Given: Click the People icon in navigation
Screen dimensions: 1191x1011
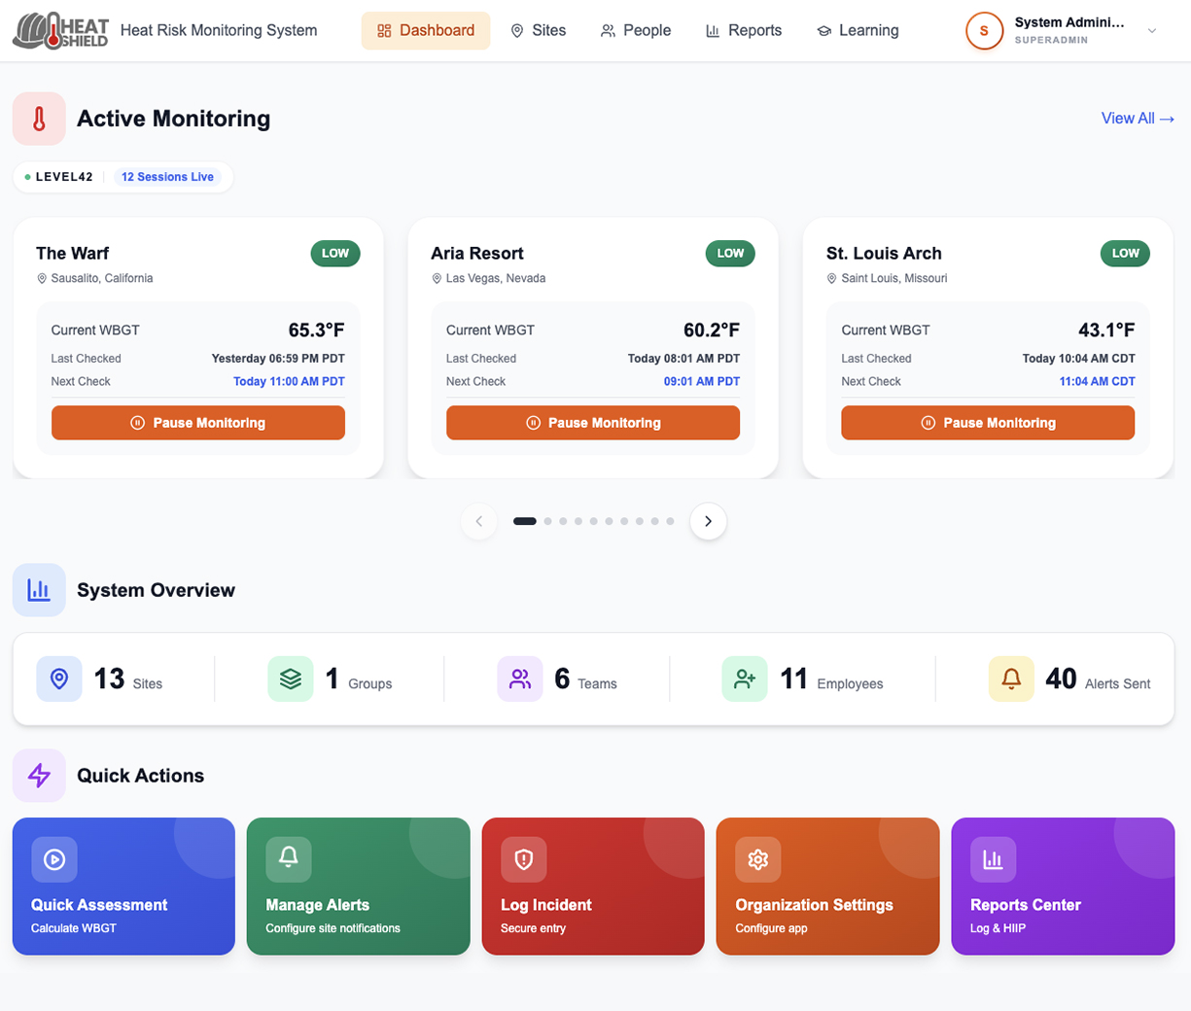Looking at the screenshot, I should 607,30.
